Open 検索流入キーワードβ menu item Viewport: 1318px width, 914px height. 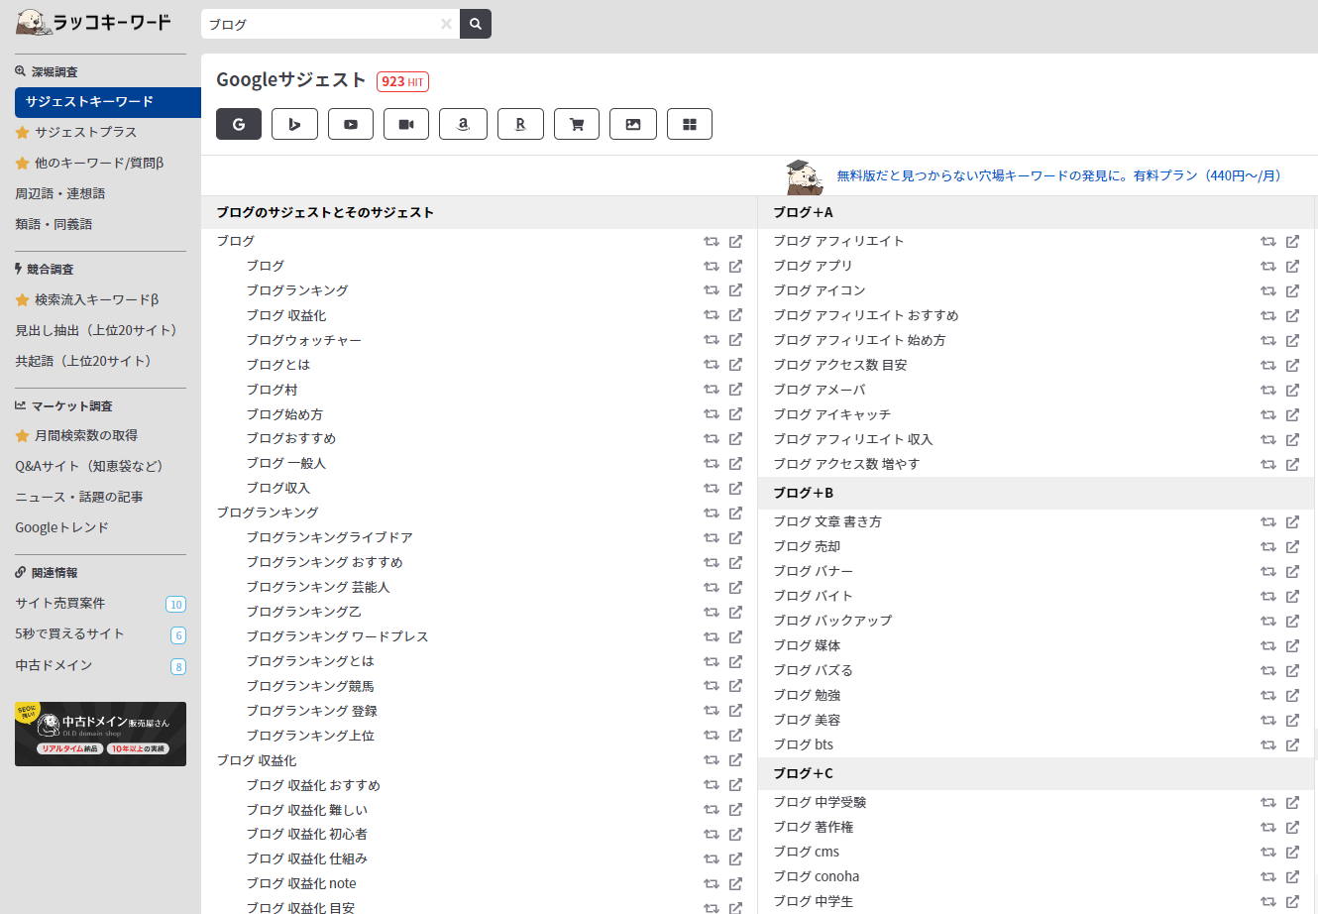(87, 299)
